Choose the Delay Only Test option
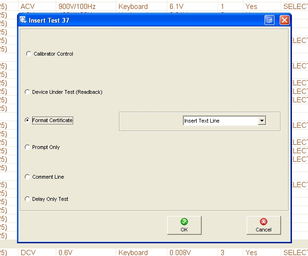308x256 pixels. tap(27, 199)
